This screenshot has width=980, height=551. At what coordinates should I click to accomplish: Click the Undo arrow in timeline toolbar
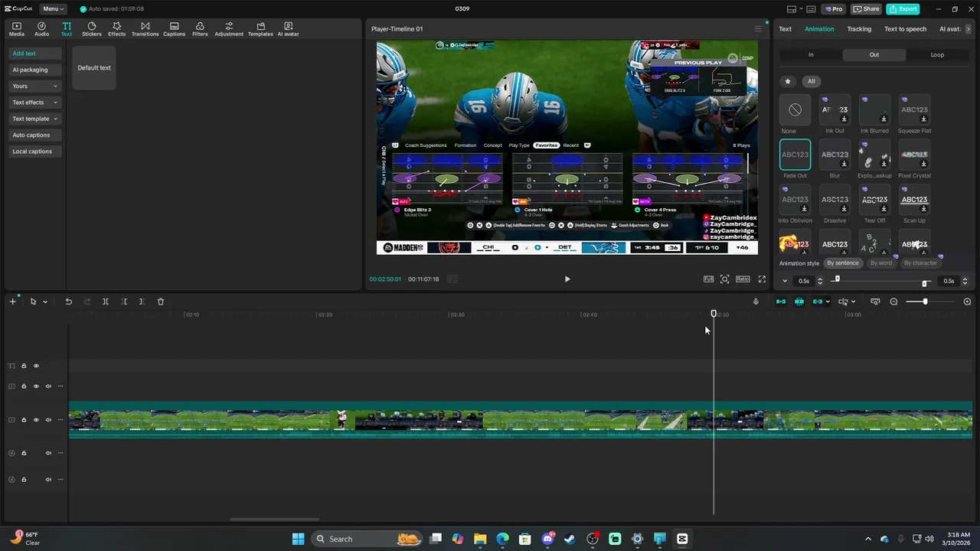(x=68, y=302)
